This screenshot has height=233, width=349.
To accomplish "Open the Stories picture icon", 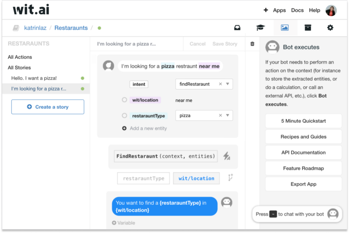I will point(285,28).
